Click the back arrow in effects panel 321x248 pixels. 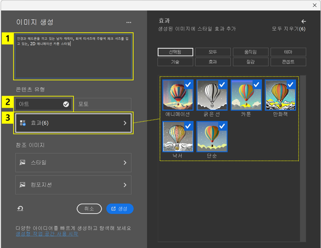303,21
